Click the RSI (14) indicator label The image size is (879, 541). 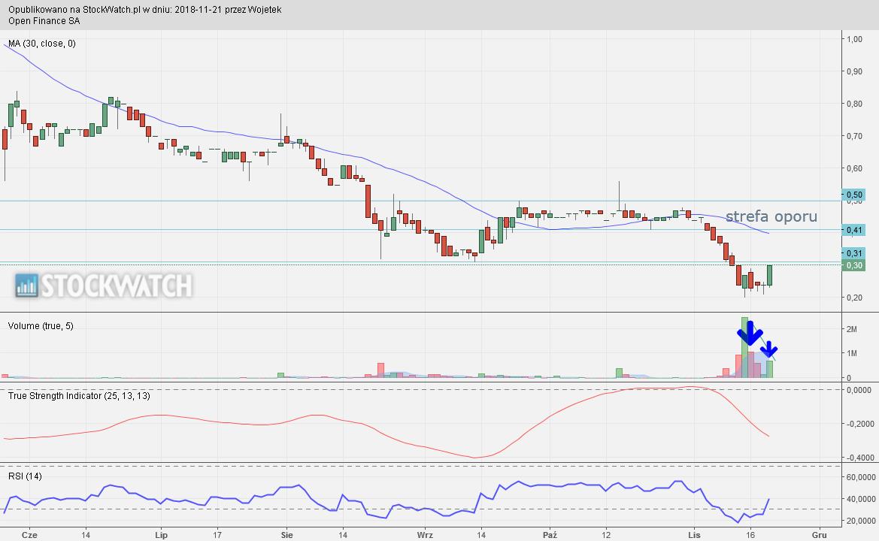coord(25,476)
